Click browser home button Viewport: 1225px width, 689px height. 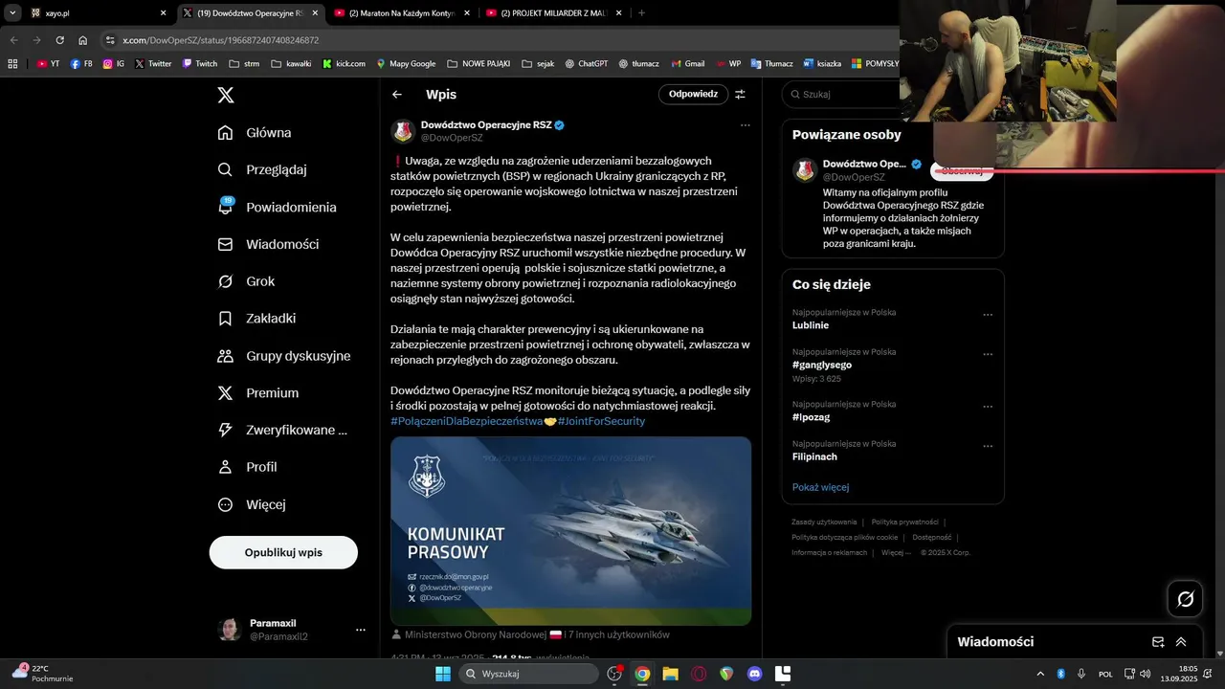83,40
